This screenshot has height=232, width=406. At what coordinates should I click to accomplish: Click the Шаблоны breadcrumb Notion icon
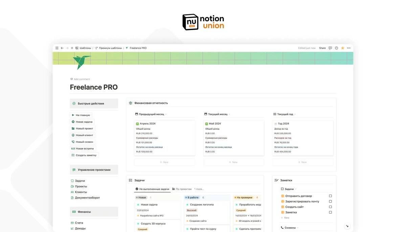[x=77, y=48]
